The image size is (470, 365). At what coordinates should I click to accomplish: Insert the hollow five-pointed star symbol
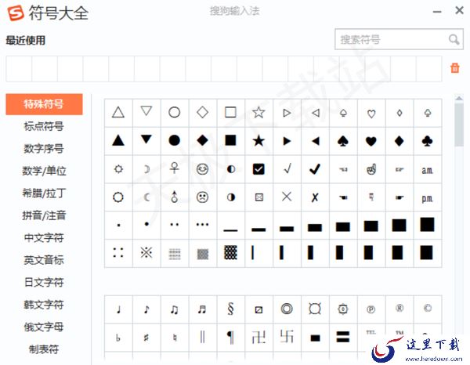(258, 113)
